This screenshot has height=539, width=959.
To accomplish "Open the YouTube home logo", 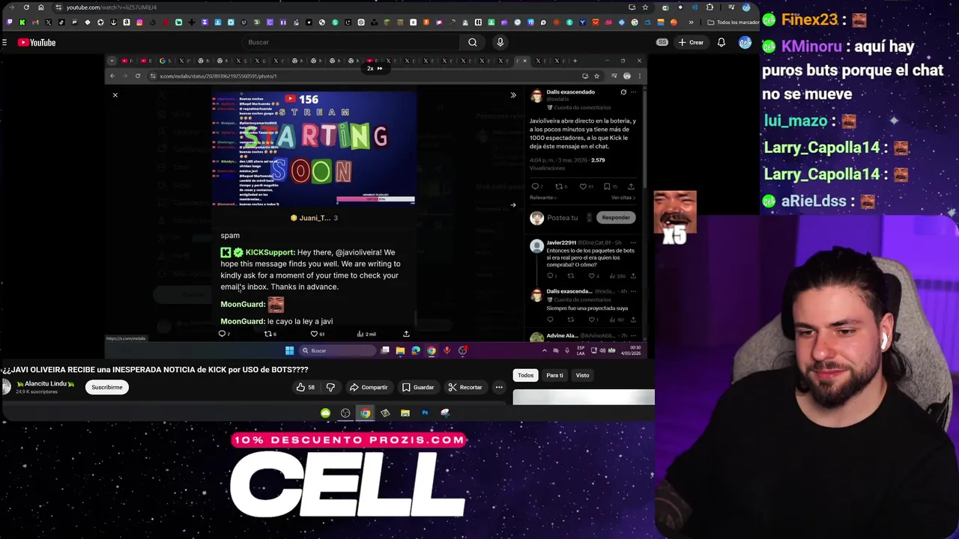I will (37, 43).
